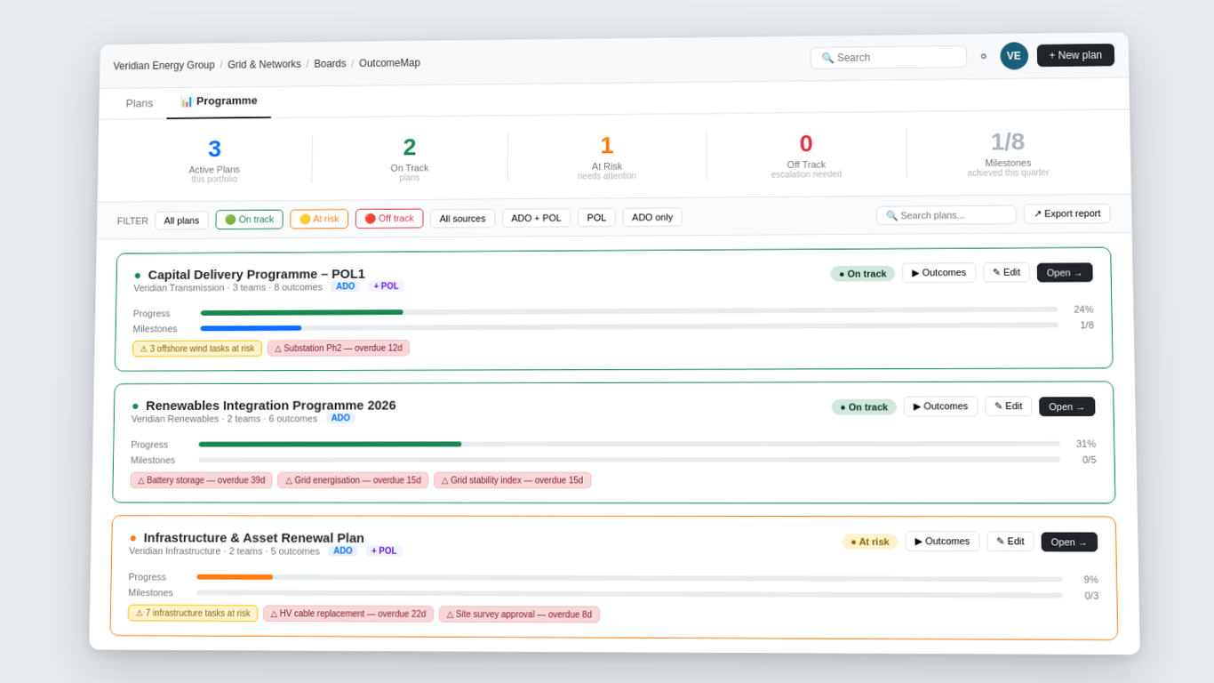Open Boards from the breadcrumb
Viewport: 1214px width, 683px height.
coord(330,63)
